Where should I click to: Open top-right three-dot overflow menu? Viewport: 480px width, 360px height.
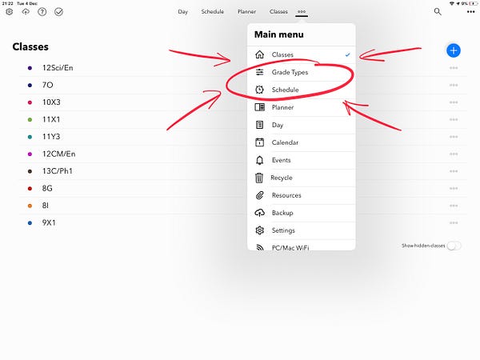tap(471, 12)
